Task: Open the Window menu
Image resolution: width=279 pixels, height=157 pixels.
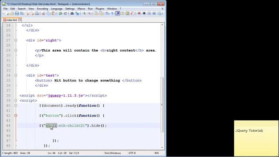Action: [112, 9]
